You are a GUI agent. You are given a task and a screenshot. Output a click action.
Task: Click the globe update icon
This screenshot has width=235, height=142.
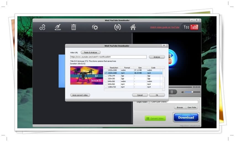[x=118, y=27]
